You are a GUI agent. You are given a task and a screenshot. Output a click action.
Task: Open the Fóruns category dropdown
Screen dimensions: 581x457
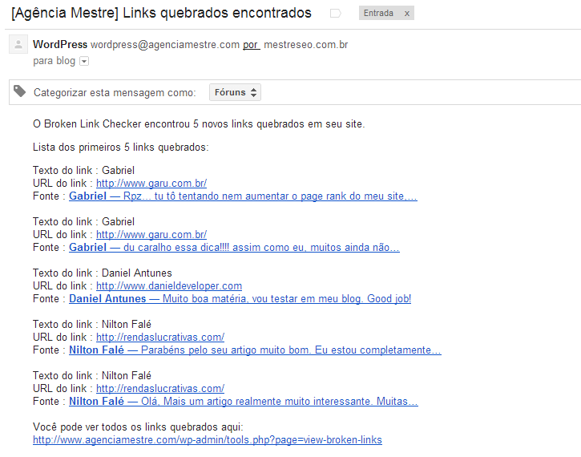click(x=235, y=92)
